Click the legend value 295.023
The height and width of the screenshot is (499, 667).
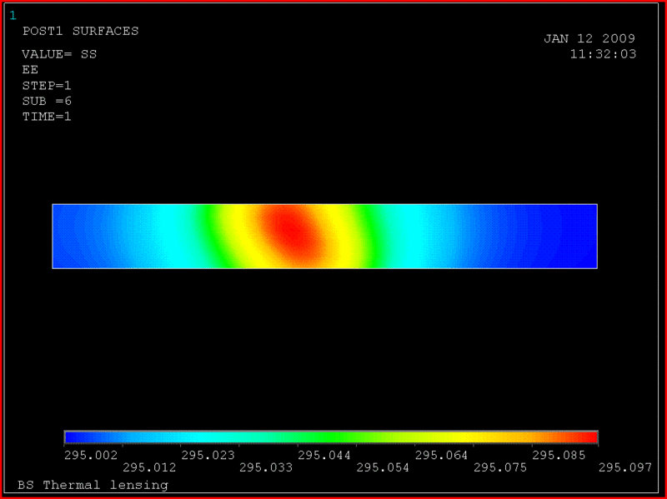coord(208,455)
